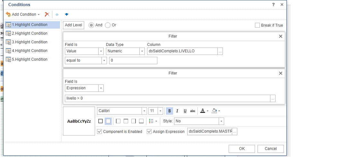Click the 'livello > 0' expression field
The height and width of the screenshot is (158, 342).
tap(167, 98)
